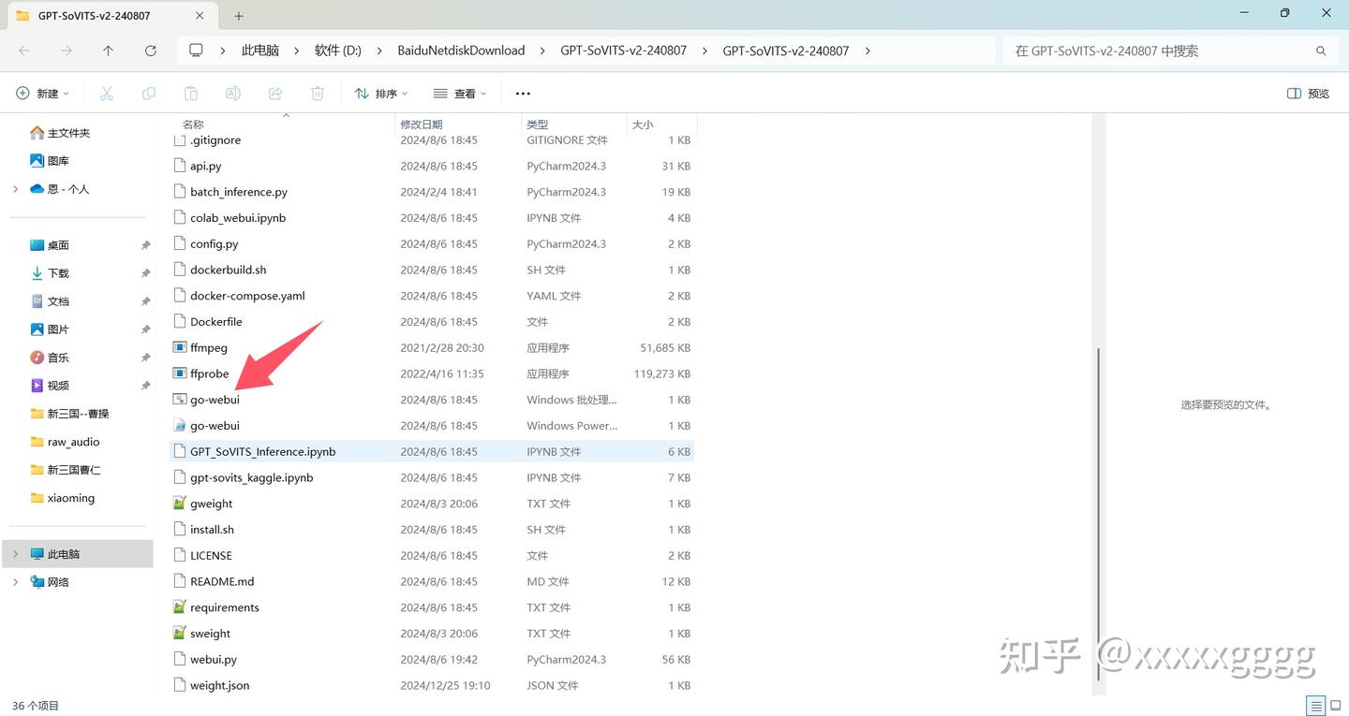The image size is (1349, 716).
Task: Click the refresh icon in address bar
Action: (x=150, y=51)
